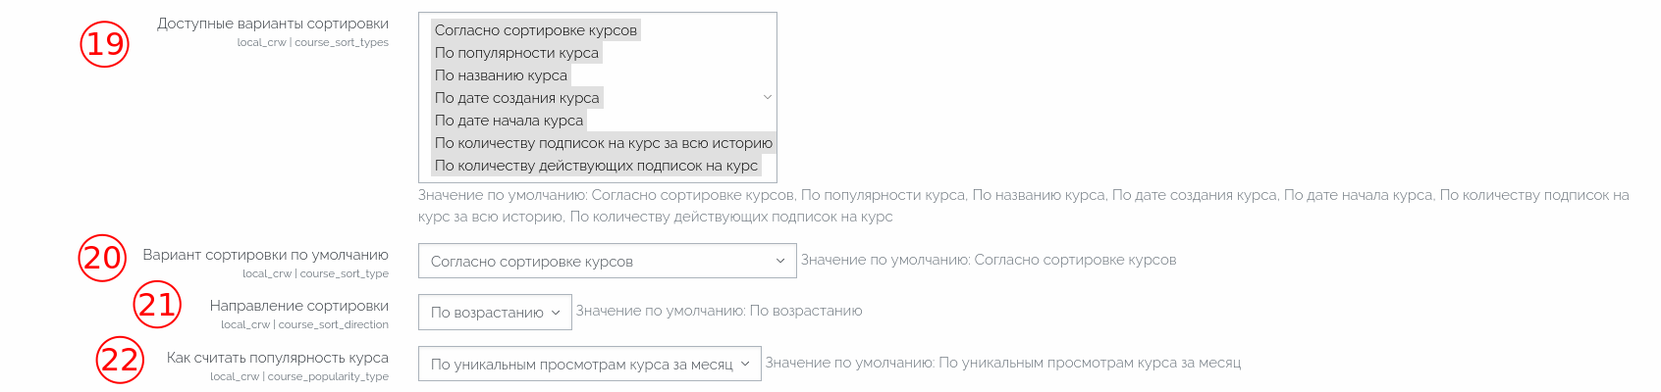Select 'По количеству подписок на курс за всю историю'
The height and width of the screenshot is (392, 1661).
604,143
